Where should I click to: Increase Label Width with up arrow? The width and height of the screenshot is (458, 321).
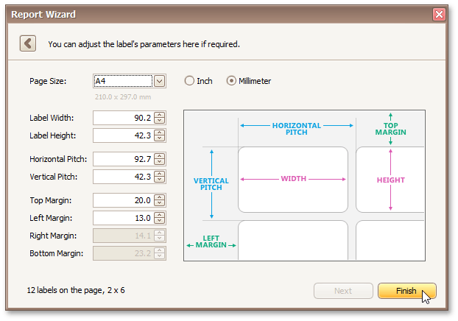[160, 115]
